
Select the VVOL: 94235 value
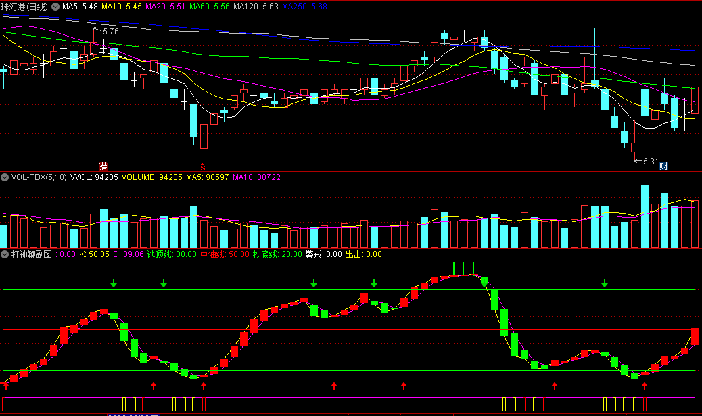coord(94,177)
